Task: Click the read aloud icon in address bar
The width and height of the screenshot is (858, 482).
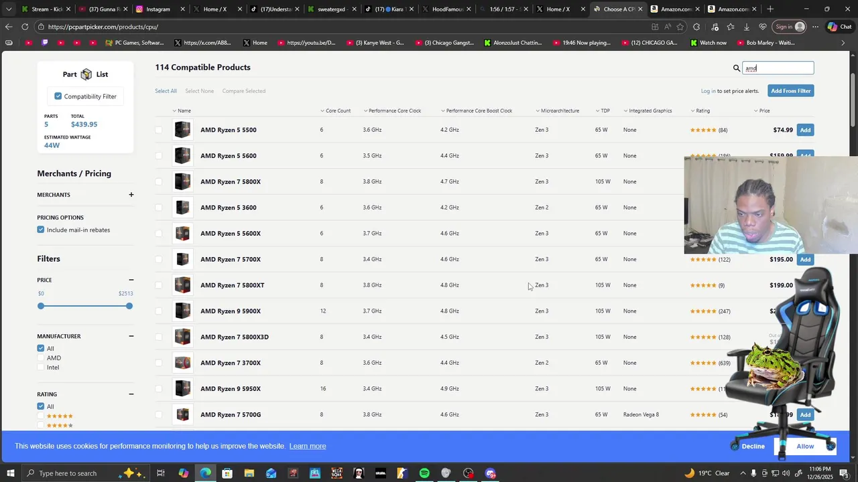Action: pyautogui.click(x=668, y=27)
